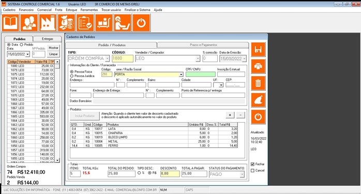Open the factory suppliers toolbar icon
This screenshot has height=194, width=361.
[48, 23]
